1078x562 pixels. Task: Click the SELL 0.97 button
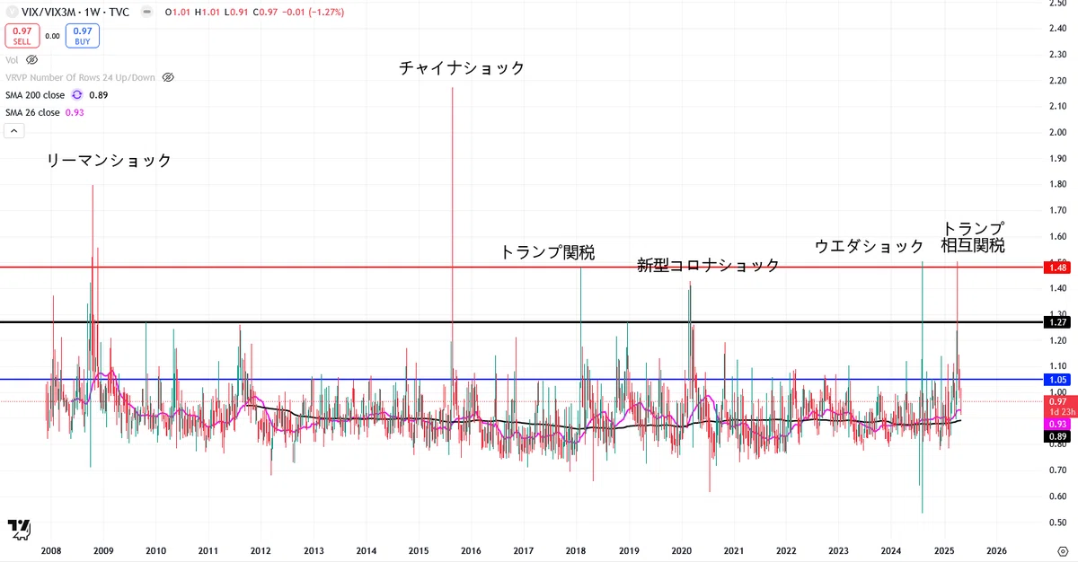pyautogui.click(x=22, y=36)
